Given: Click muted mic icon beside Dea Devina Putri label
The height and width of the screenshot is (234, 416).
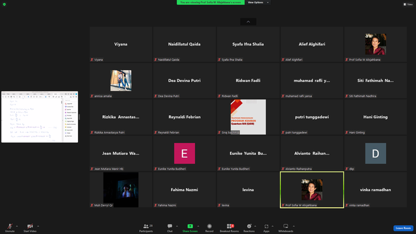Looking at the screenshot, I should point(155,96).
